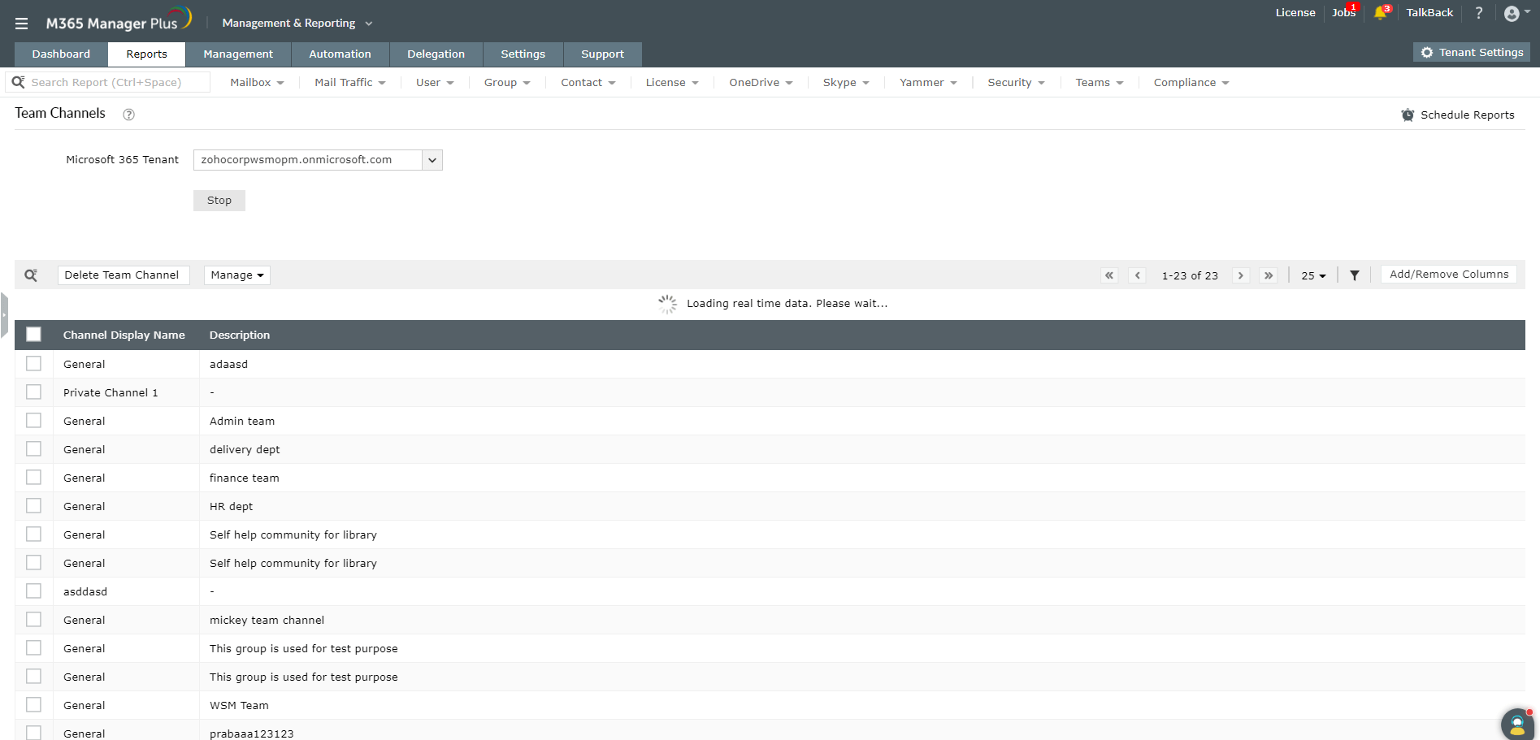The image size is (1540, 740).
Task: Check the Private Channel 1 row checkbox
Action: [33, 392]
